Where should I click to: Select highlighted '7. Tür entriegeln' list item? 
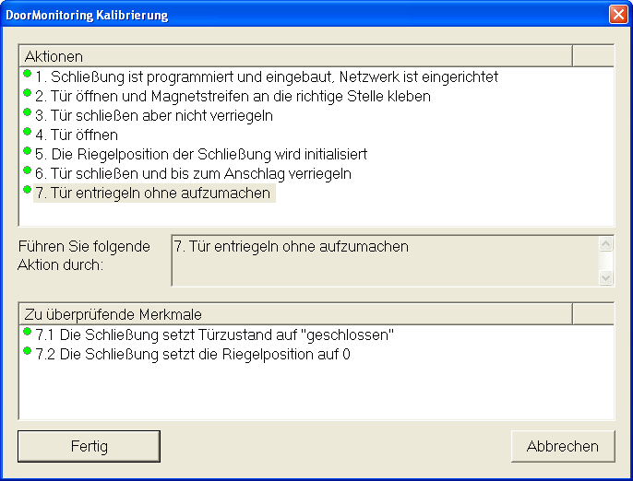(x=153, y=194)
